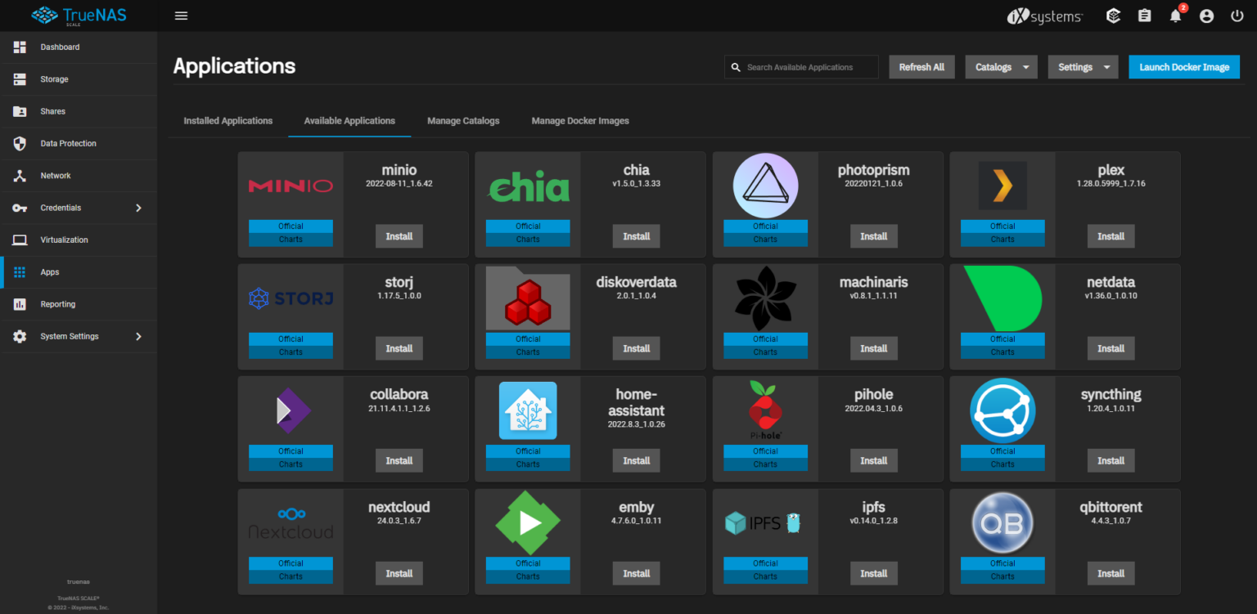Open the qBittorrent QB icon

tap(1002, 522)
